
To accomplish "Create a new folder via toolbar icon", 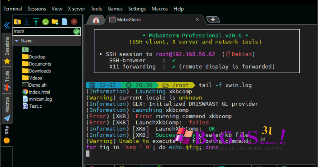I will coord(55,21).
